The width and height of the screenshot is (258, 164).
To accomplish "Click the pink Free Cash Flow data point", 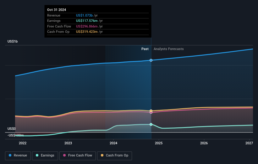I will tap(151, 113).
